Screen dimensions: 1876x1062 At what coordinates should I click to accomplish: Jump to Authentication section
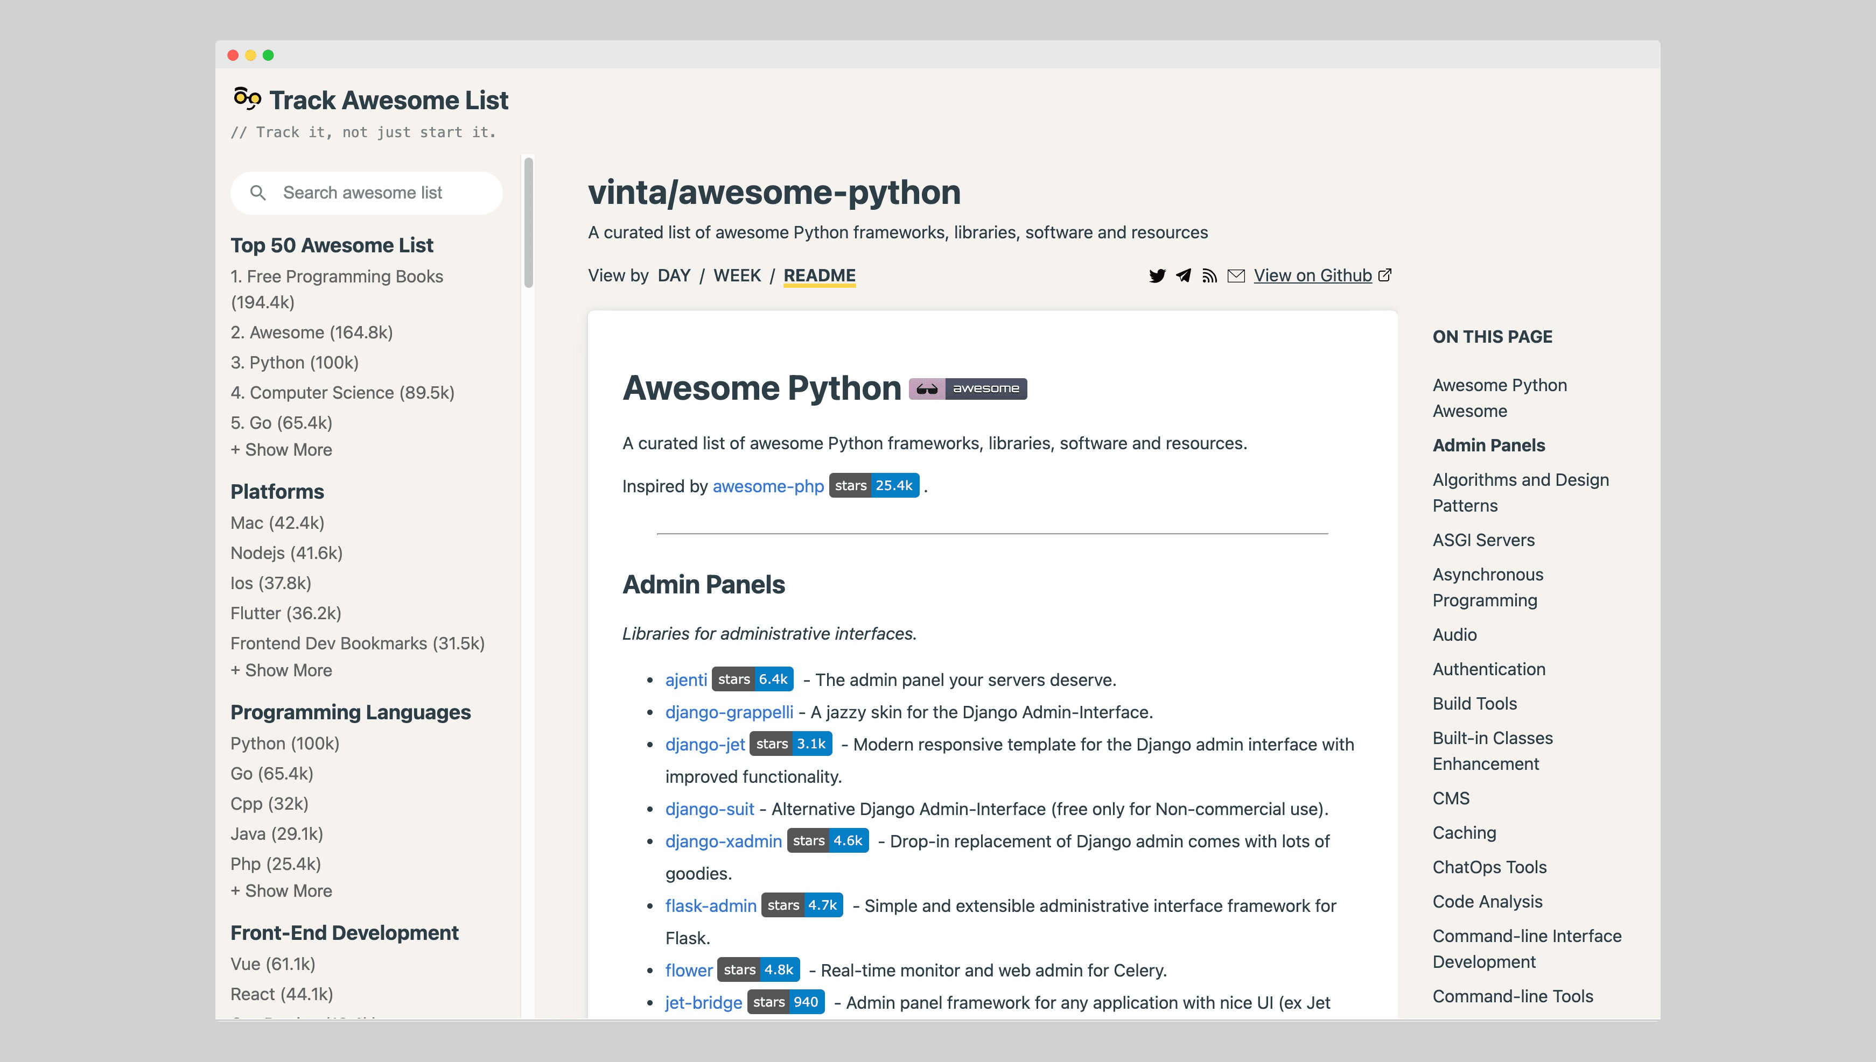coord(1489,669)
